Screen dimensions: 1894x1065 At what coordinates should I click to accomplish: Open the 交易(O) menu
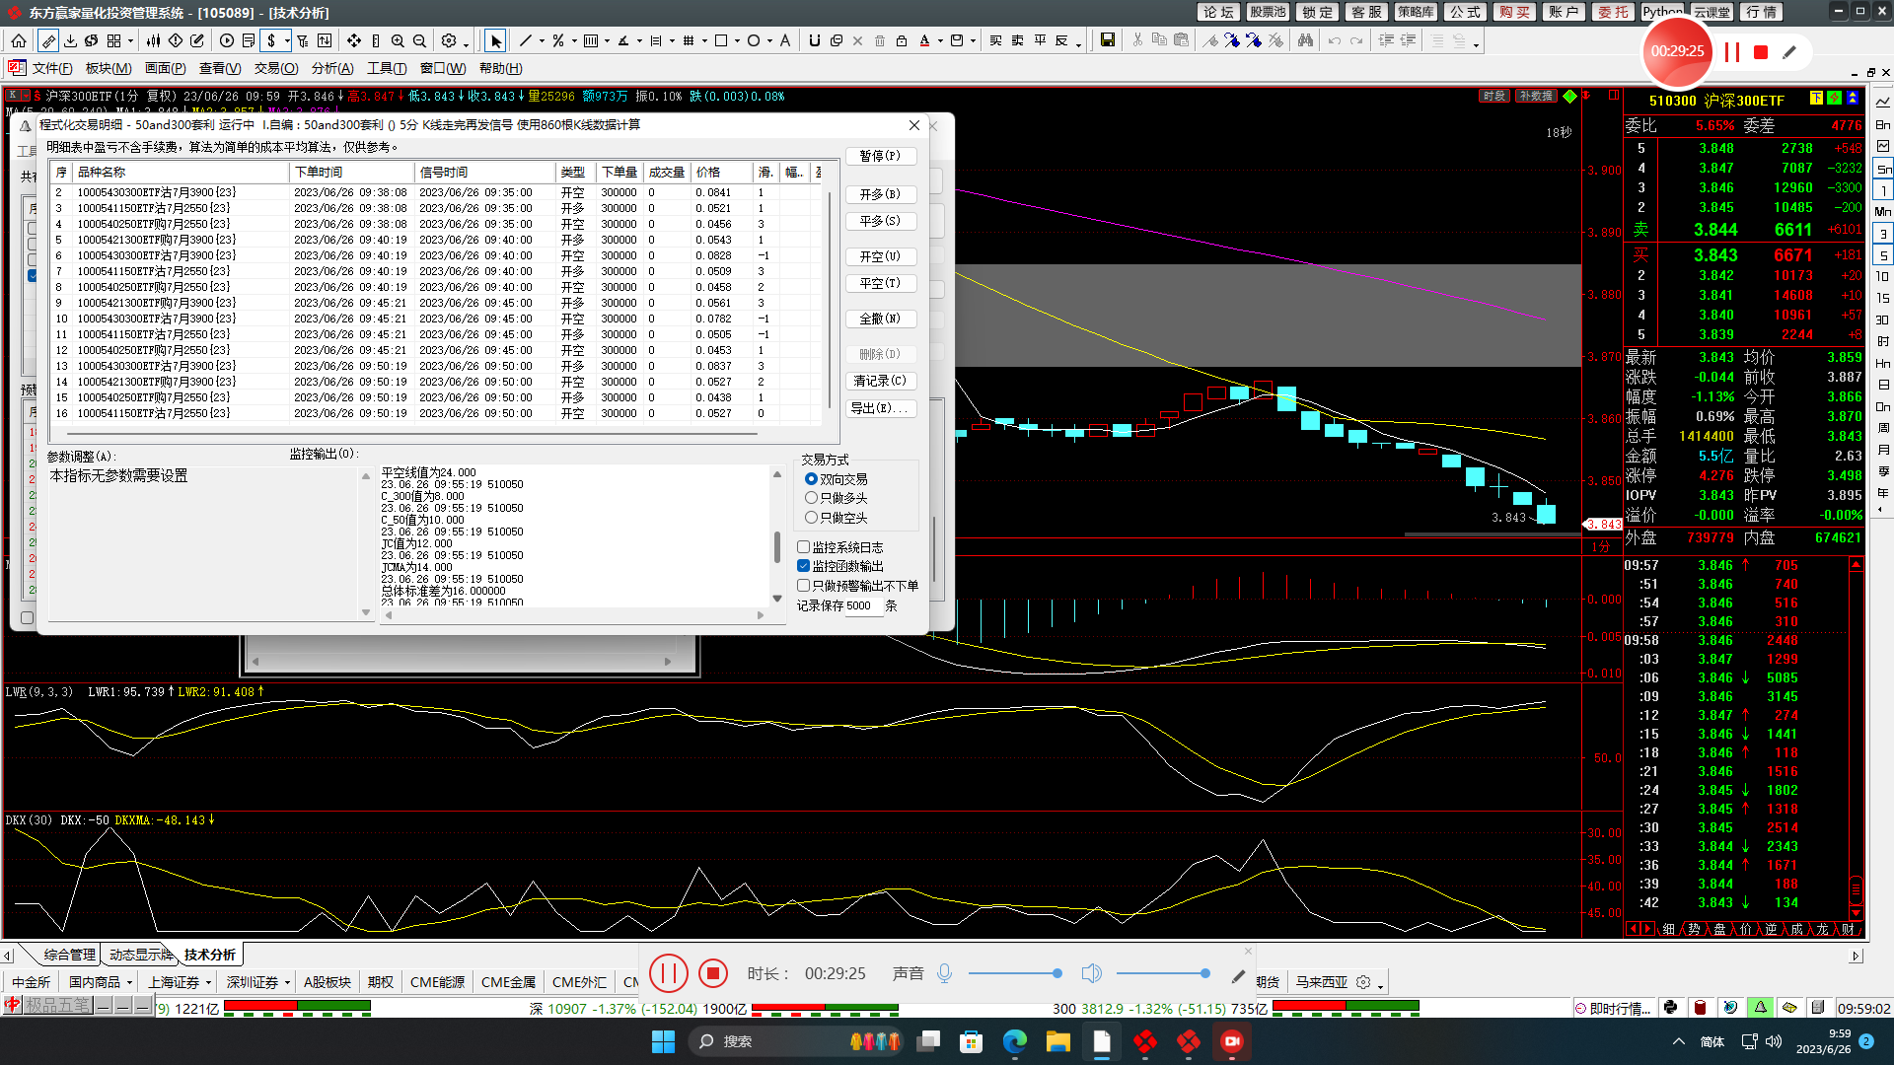point(275,68)
